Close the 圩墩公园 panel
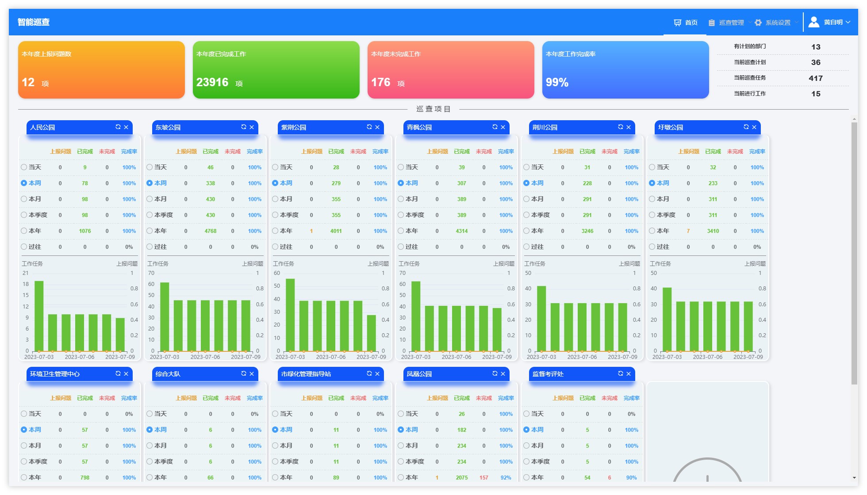 coord(754,127)
